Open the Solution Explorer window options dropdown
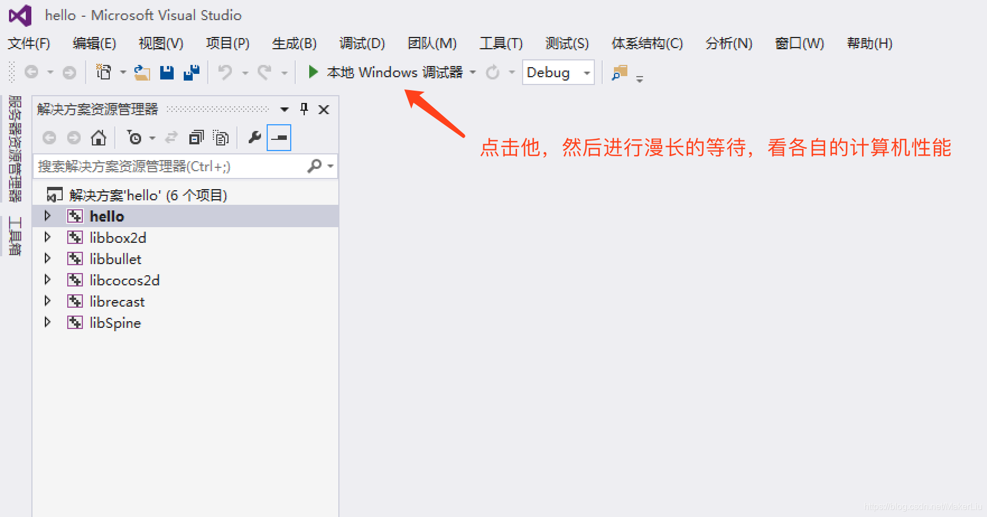The height and width of the screenshot is (517, 987). [285, 110]
